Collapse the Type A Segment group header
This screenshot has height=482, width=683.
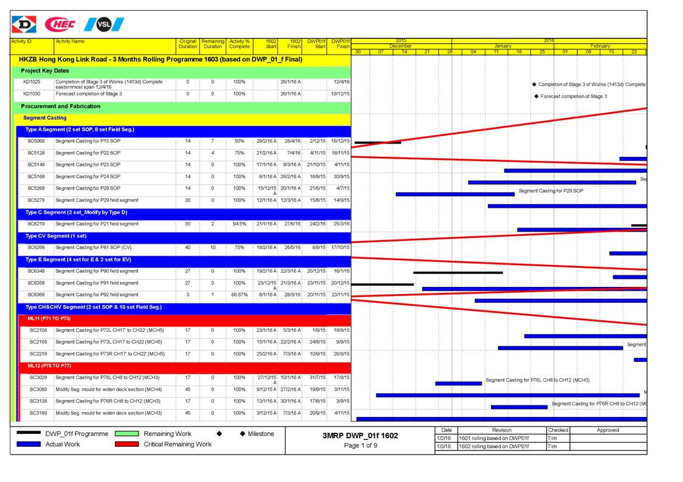coord(79,129)
